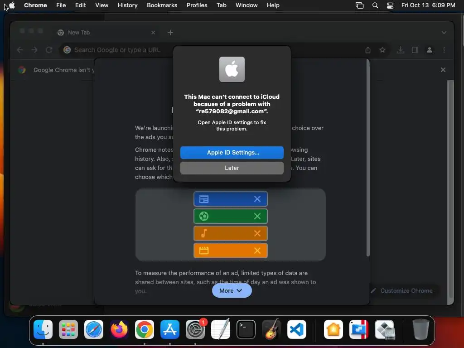The image size is (464, 348).
Task: Add a new tab with the plus button
Action: 170,33
